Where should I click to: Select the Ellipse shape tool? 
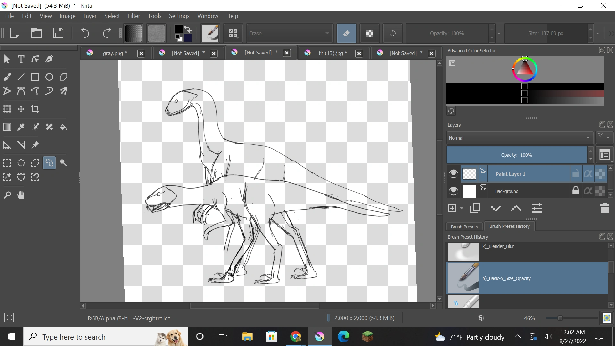[49, 77]
